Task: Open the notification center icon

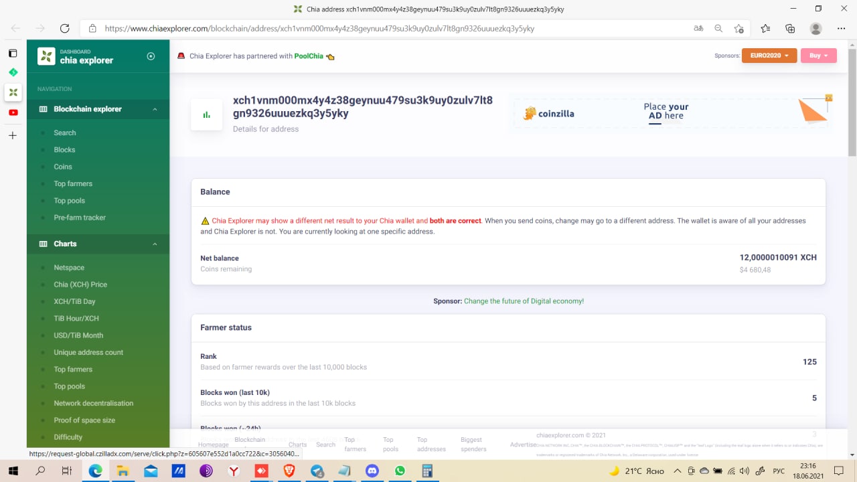Action: pyautogui.click(x=839, y=471)
